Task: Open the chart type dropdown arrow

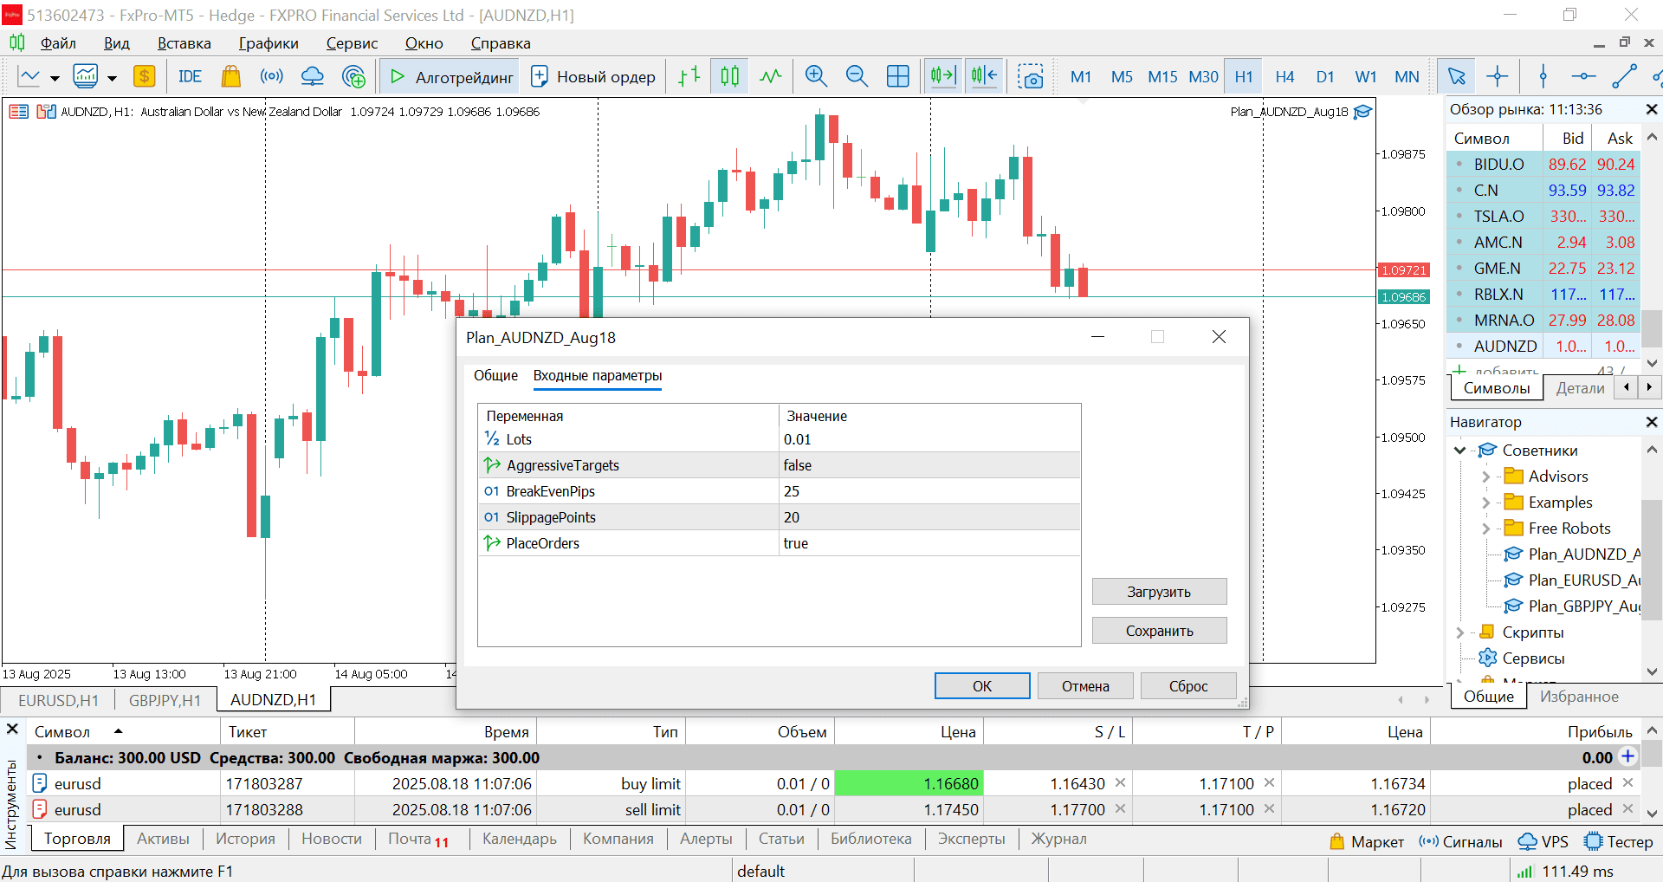Action: (55, 78)
